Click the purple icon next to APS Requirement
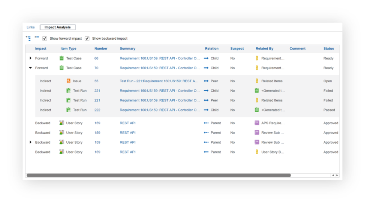The width and height of the screenshot is (367, 204). [x=257, y=123]
